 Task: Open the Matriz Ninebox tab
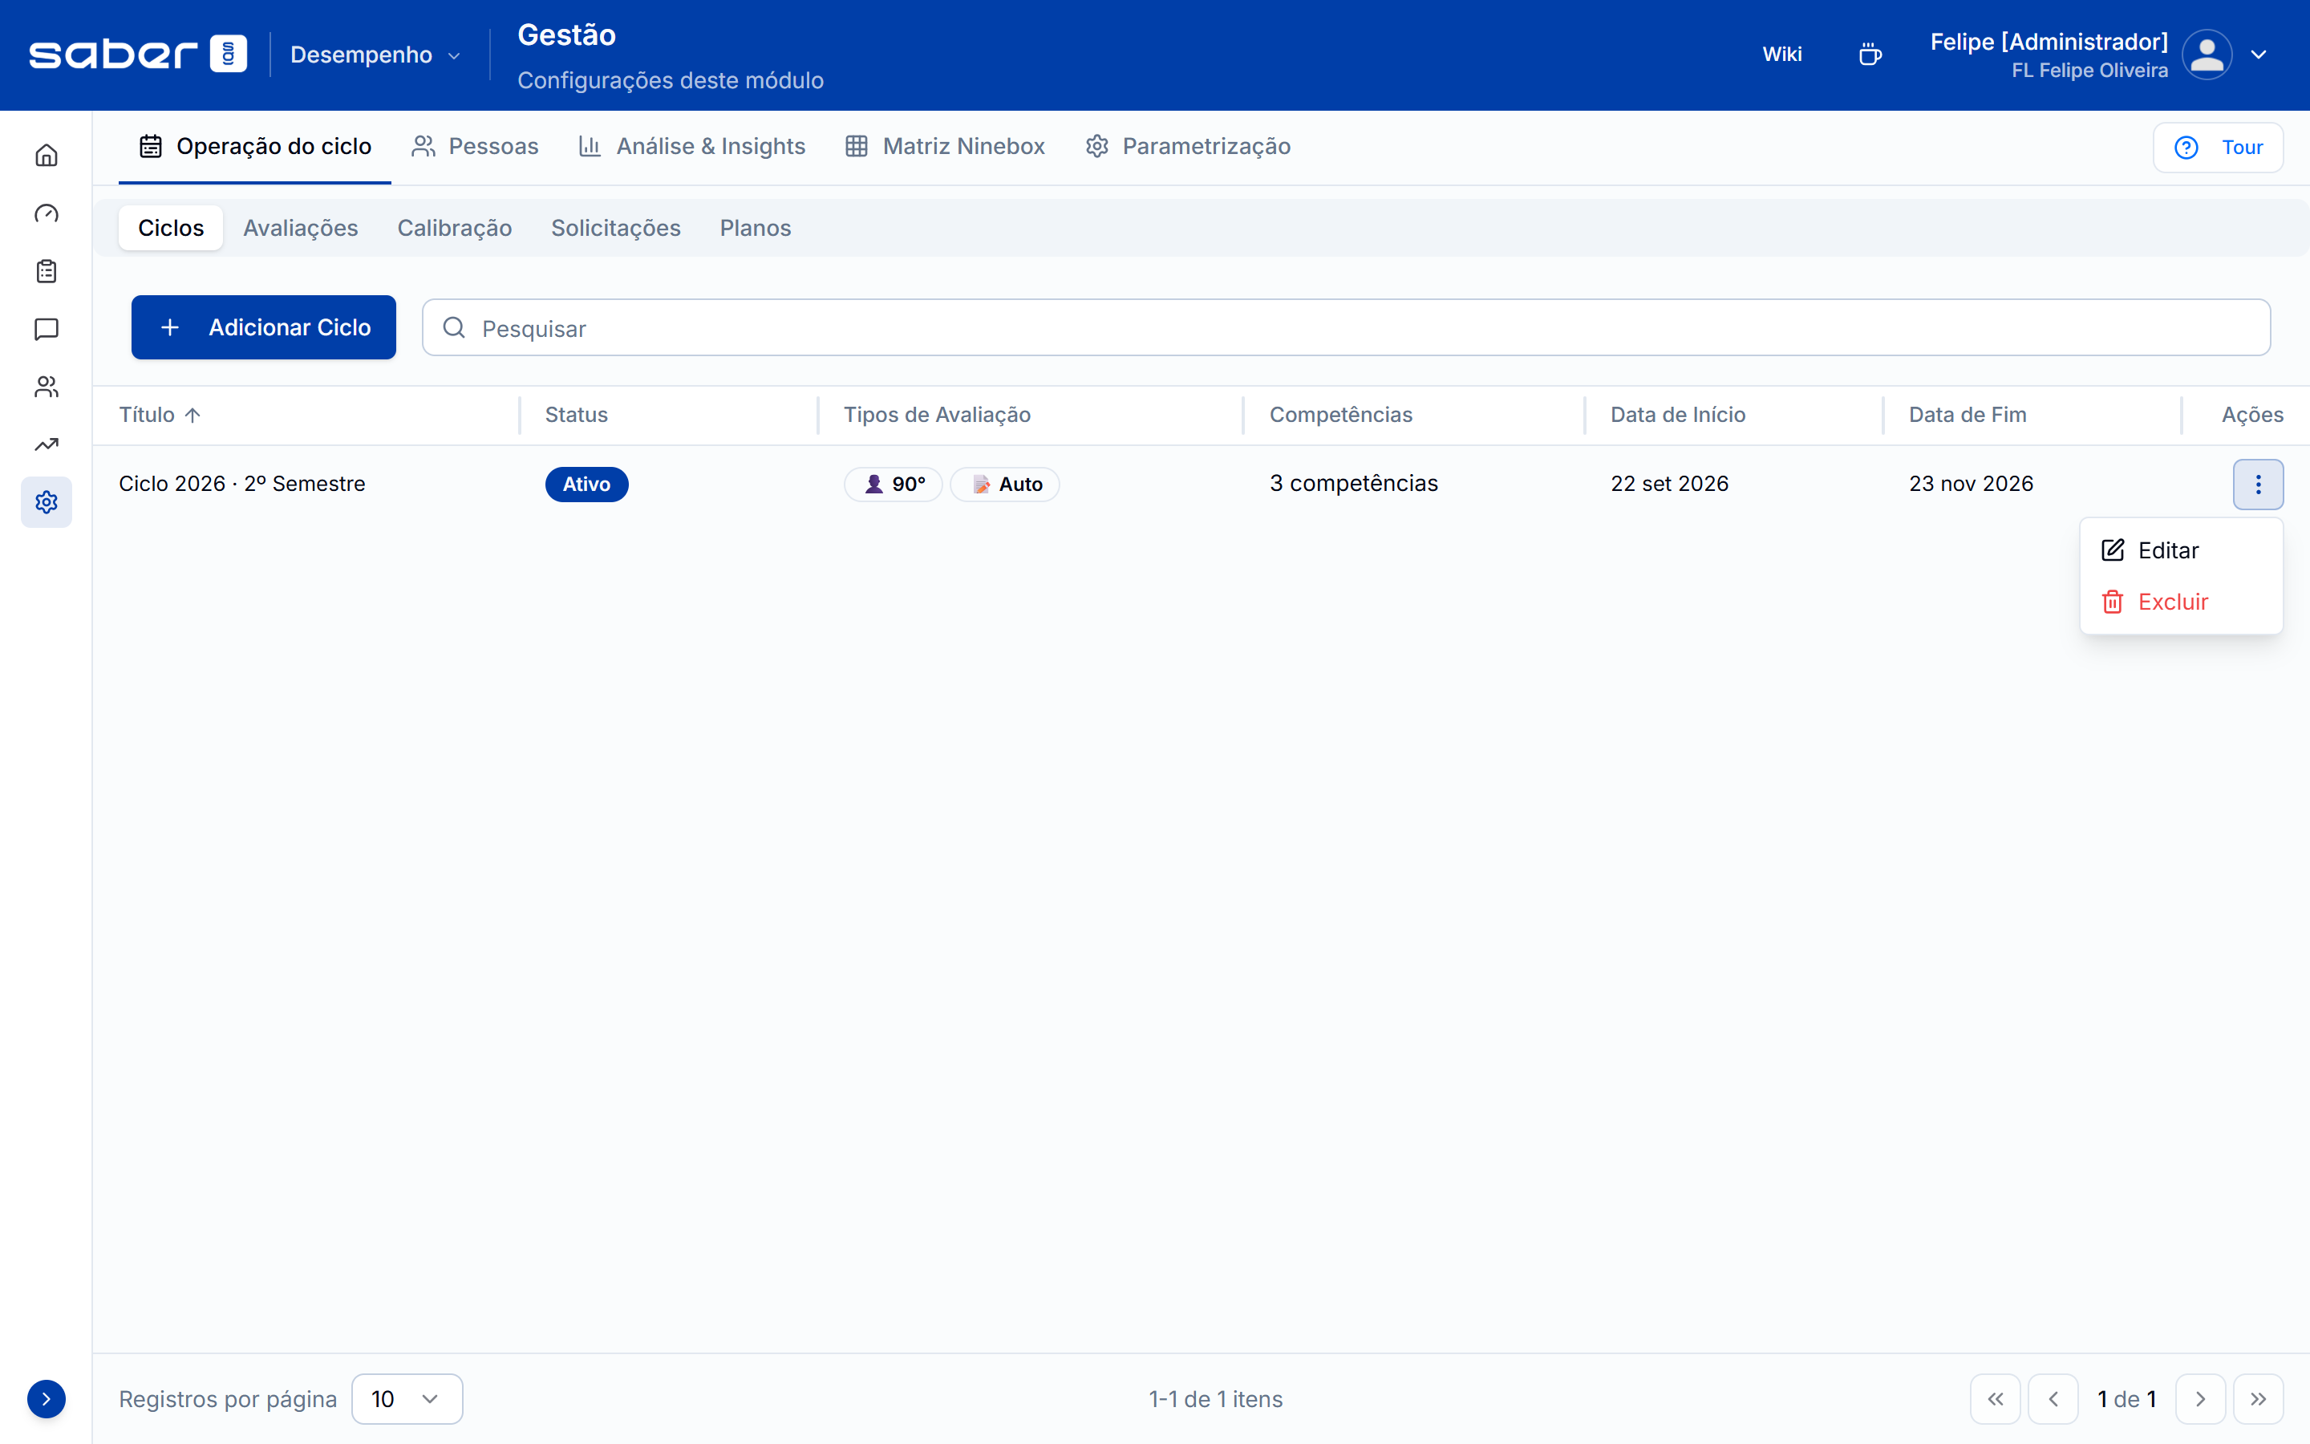click(945, 146)
